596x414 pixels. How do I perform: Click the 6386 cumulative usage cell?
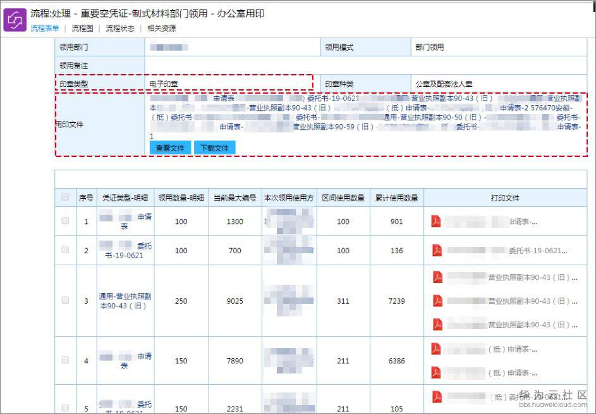(397, 361)
